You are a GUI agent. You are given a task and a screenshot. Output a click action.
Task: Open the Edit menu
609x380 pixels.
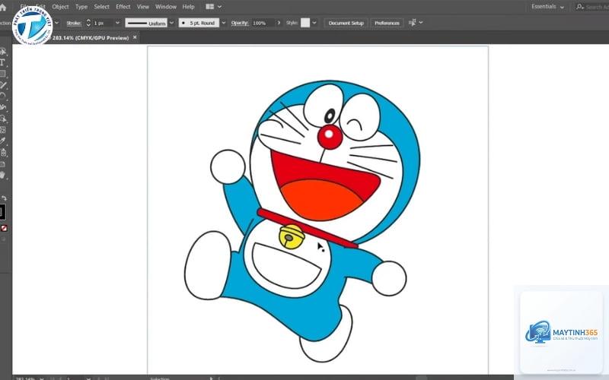[x=41, y=7]
